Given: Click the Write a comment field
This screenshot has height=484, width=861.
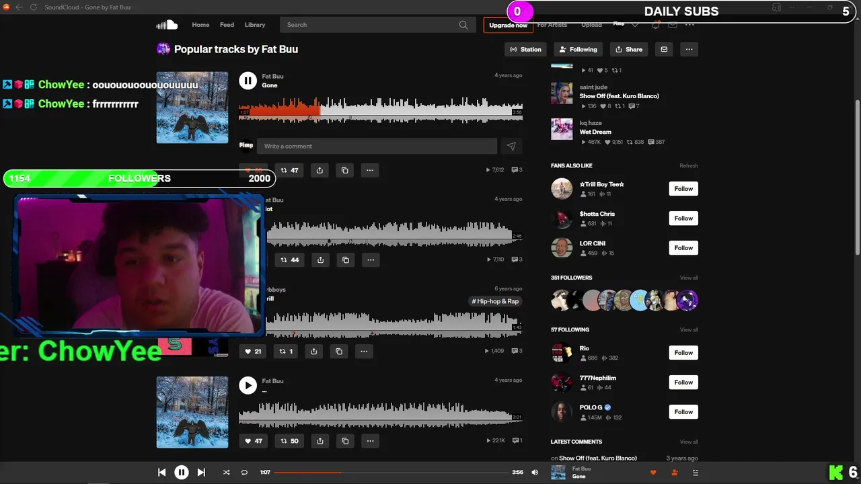Looking at the screenshot, I should [x=377, y=146].
